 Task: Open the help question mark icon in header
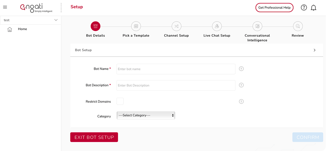(x=304, y=8)
